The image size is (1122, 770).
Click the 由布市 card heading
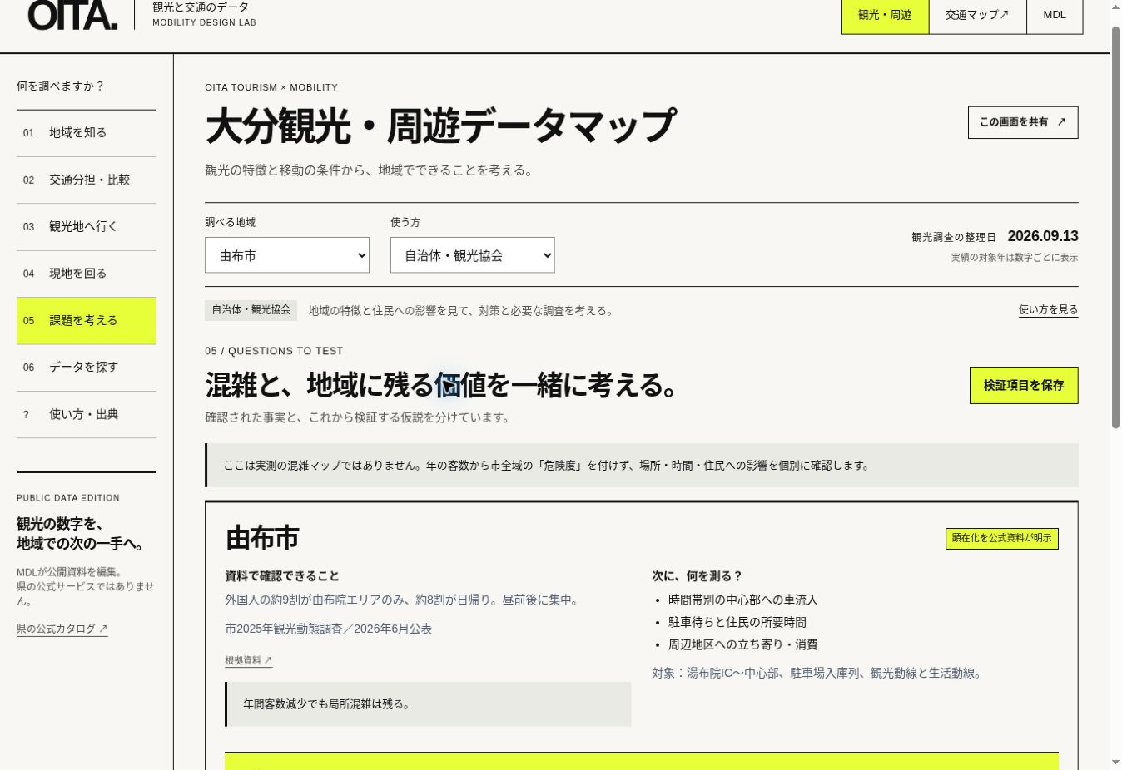(x=262, y=538)
